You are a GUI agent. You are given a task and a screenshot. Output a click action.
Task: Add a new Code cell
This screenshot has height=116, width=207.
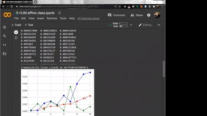pyautogui.click(x=16, y=25)
